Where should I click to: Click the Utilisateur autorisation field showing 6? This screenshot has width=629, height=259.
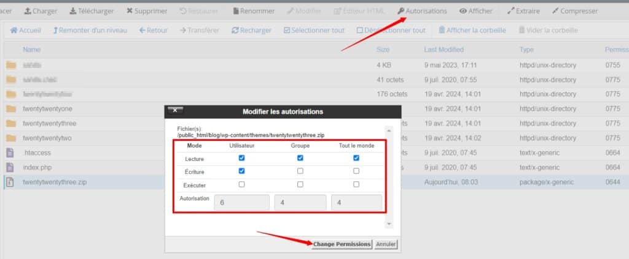coord(241,203)
